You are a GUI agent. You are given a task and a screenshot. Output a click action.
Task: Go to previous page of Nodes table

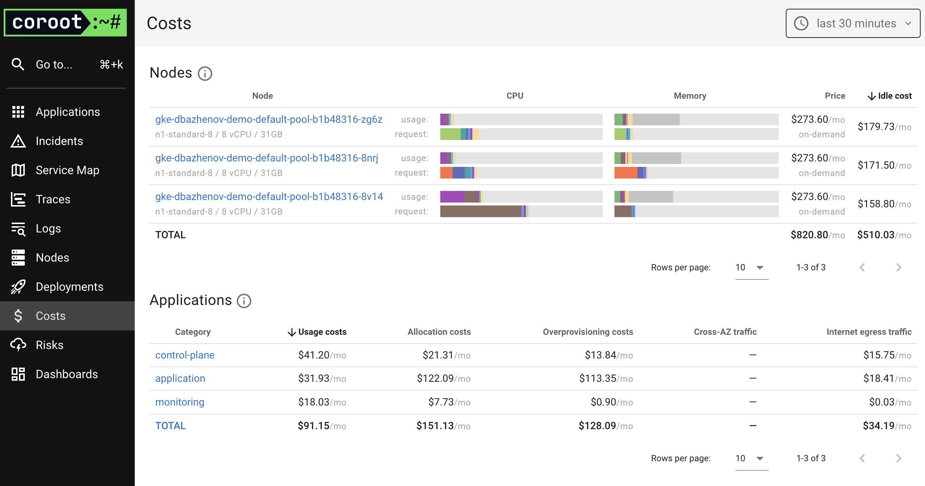click(862, 267)
